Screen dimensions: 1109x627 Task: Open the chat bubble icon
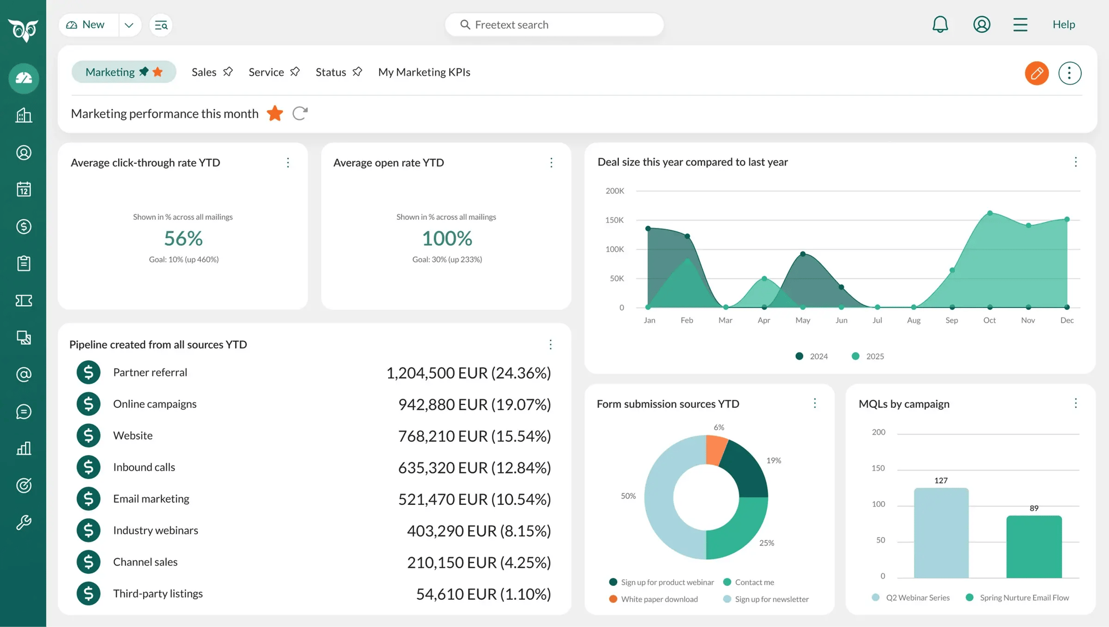[x=23, y=411]
